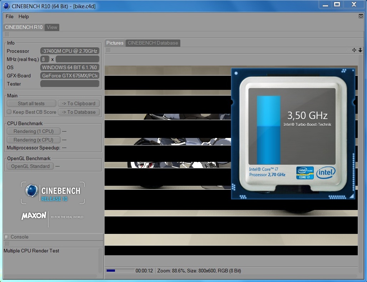Close the CINEBENCH window
This screenshot has width=367, height=282.
[354, 4]
